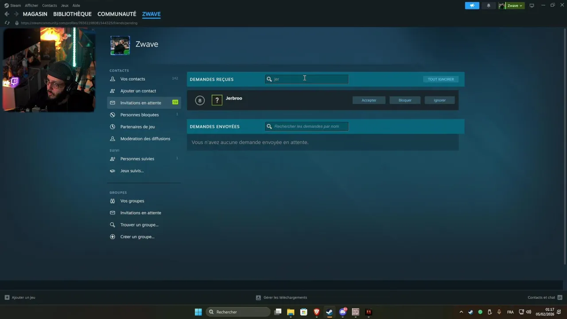Open the Jeux menu
Viewport: 567px width, 319px height.
click(65, 5)
